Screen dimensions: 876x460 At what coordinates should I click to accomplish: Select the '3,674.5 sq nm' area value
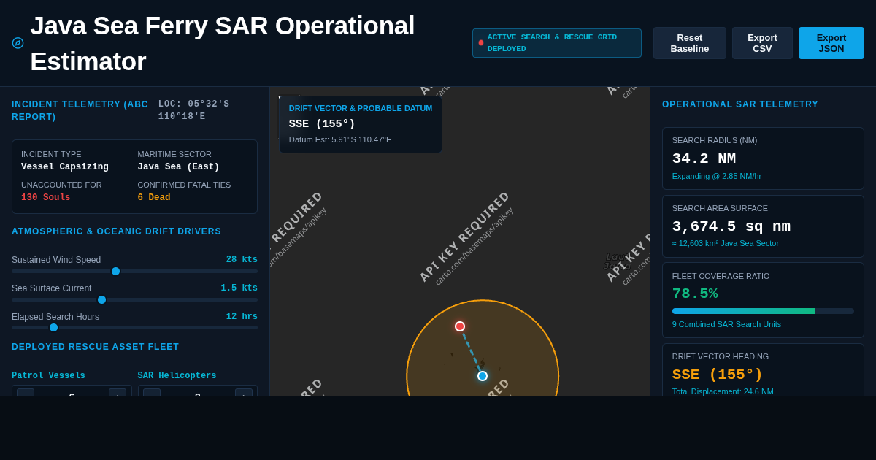tap(731, 226)
